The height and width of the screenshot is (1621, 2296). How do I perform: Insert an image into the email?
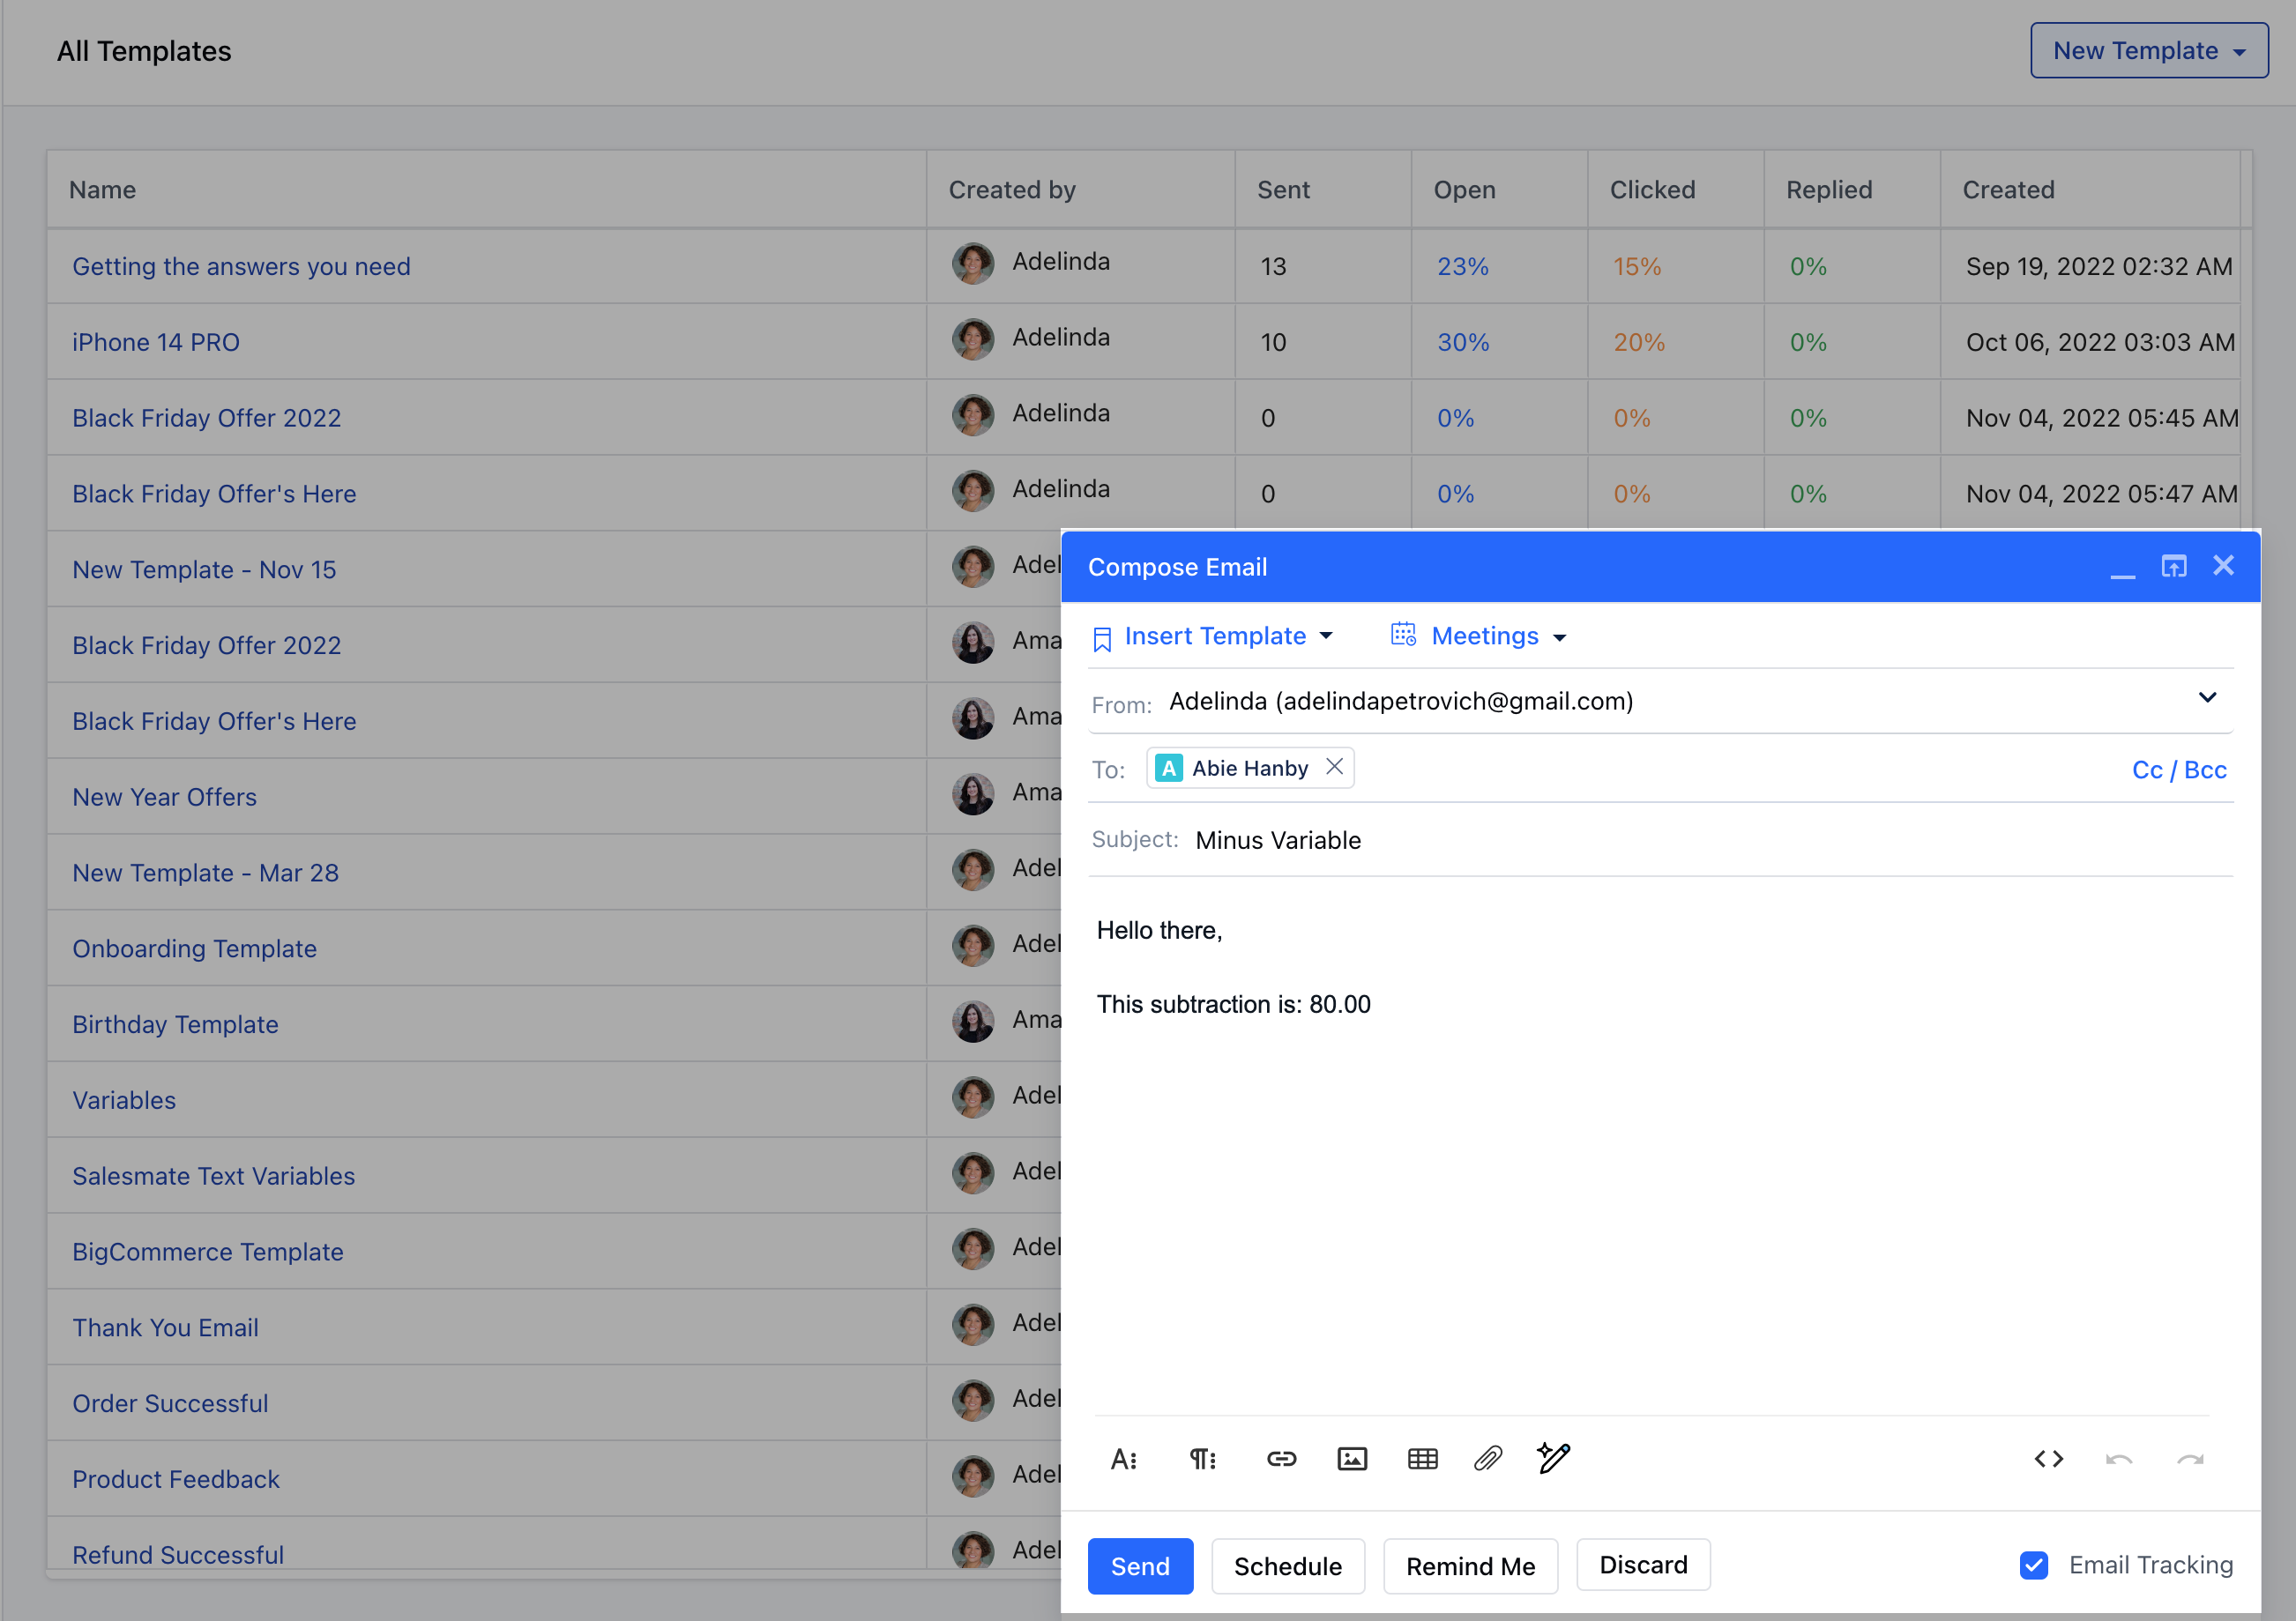pos(1352,1459)
